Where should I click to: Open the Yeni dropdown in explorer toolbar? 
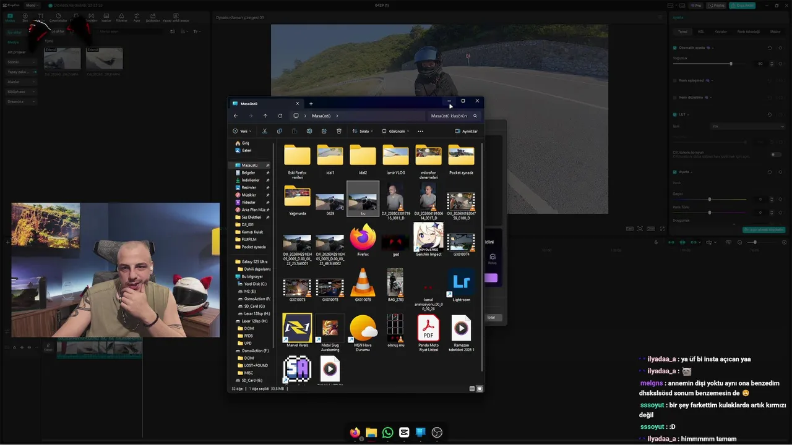tap(243, 131)
